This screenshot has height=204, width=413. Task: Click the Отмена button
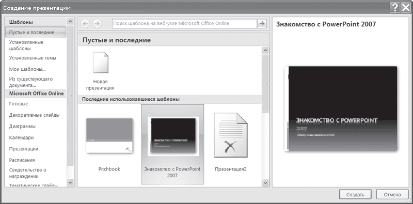(392, 195)
